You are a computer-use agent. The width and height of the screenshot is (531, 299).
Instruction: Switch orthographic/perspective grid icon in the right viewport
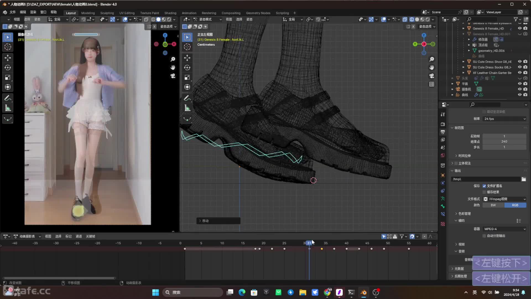pyautogui.click(x=432, y=84)
